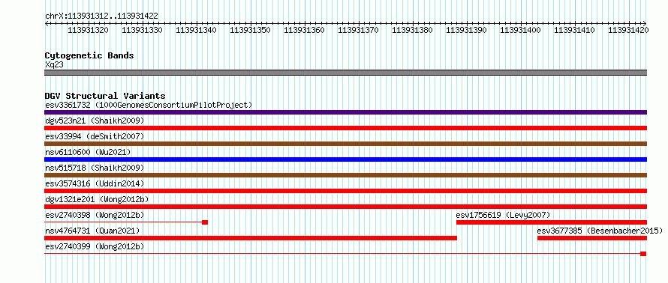Image resolution: width=668 pixels, height=283 pixels.
Task: Click esv3574316 (Uddin2014) label
Action: [95, 183]
